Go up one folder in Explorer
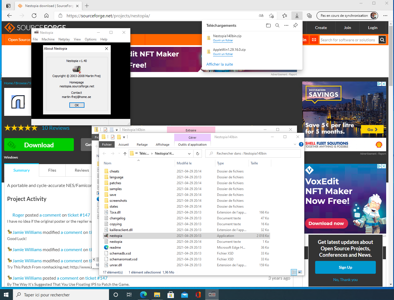This screenshot has width=394, height=300. (x=125, y=153)
